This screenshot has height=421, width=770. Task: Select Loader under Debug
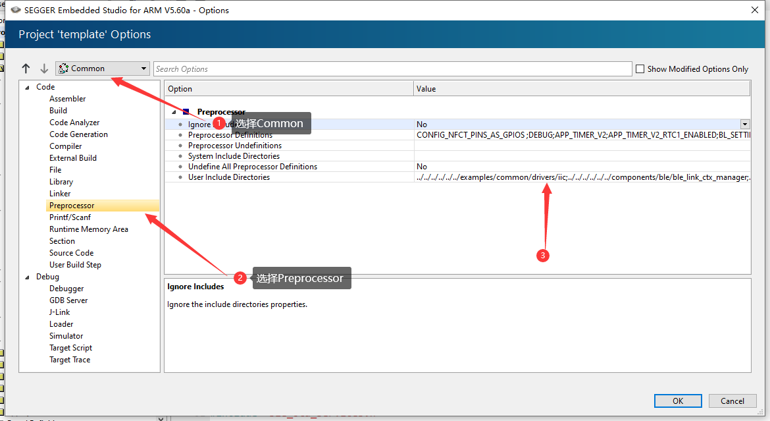tap(61, 324)
